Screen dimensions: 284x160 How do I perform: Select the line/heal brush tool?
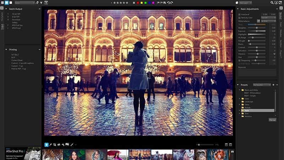click(72, 145)
